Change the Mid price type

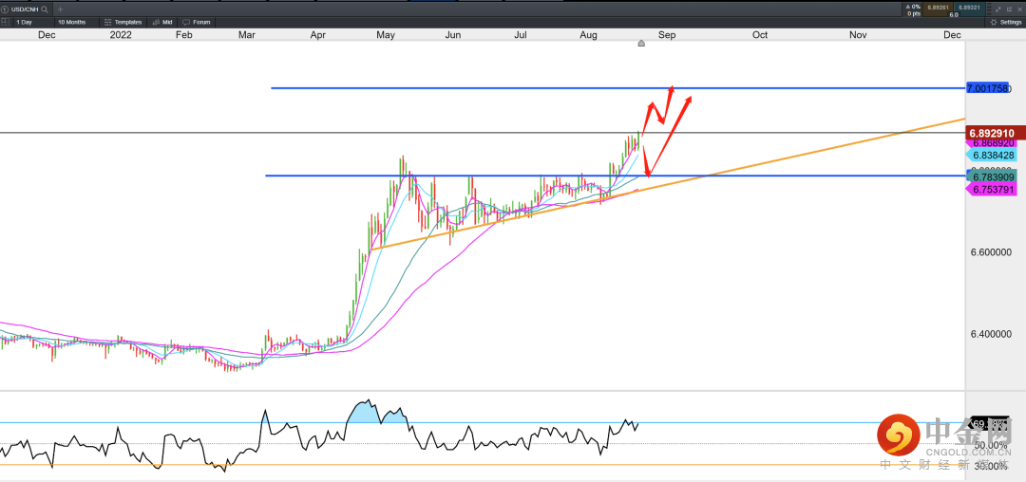(x=161, y=22)
